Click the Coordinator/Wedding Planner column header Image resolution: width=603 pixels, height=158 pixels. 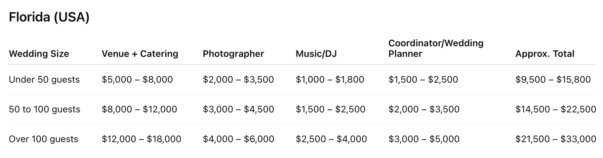tap(436, 48)
